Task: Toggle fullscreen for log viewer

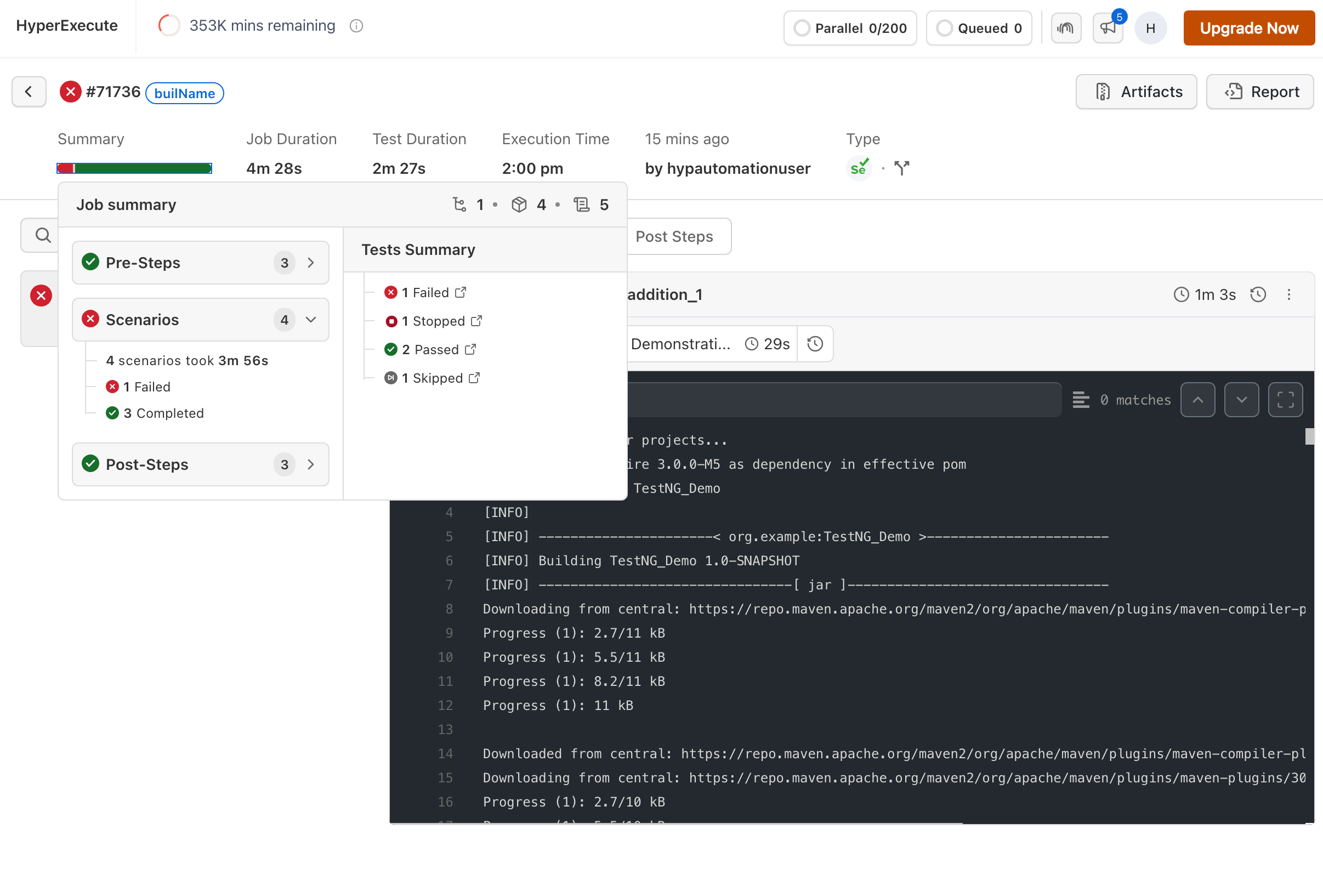Action: click(1285, 400)
